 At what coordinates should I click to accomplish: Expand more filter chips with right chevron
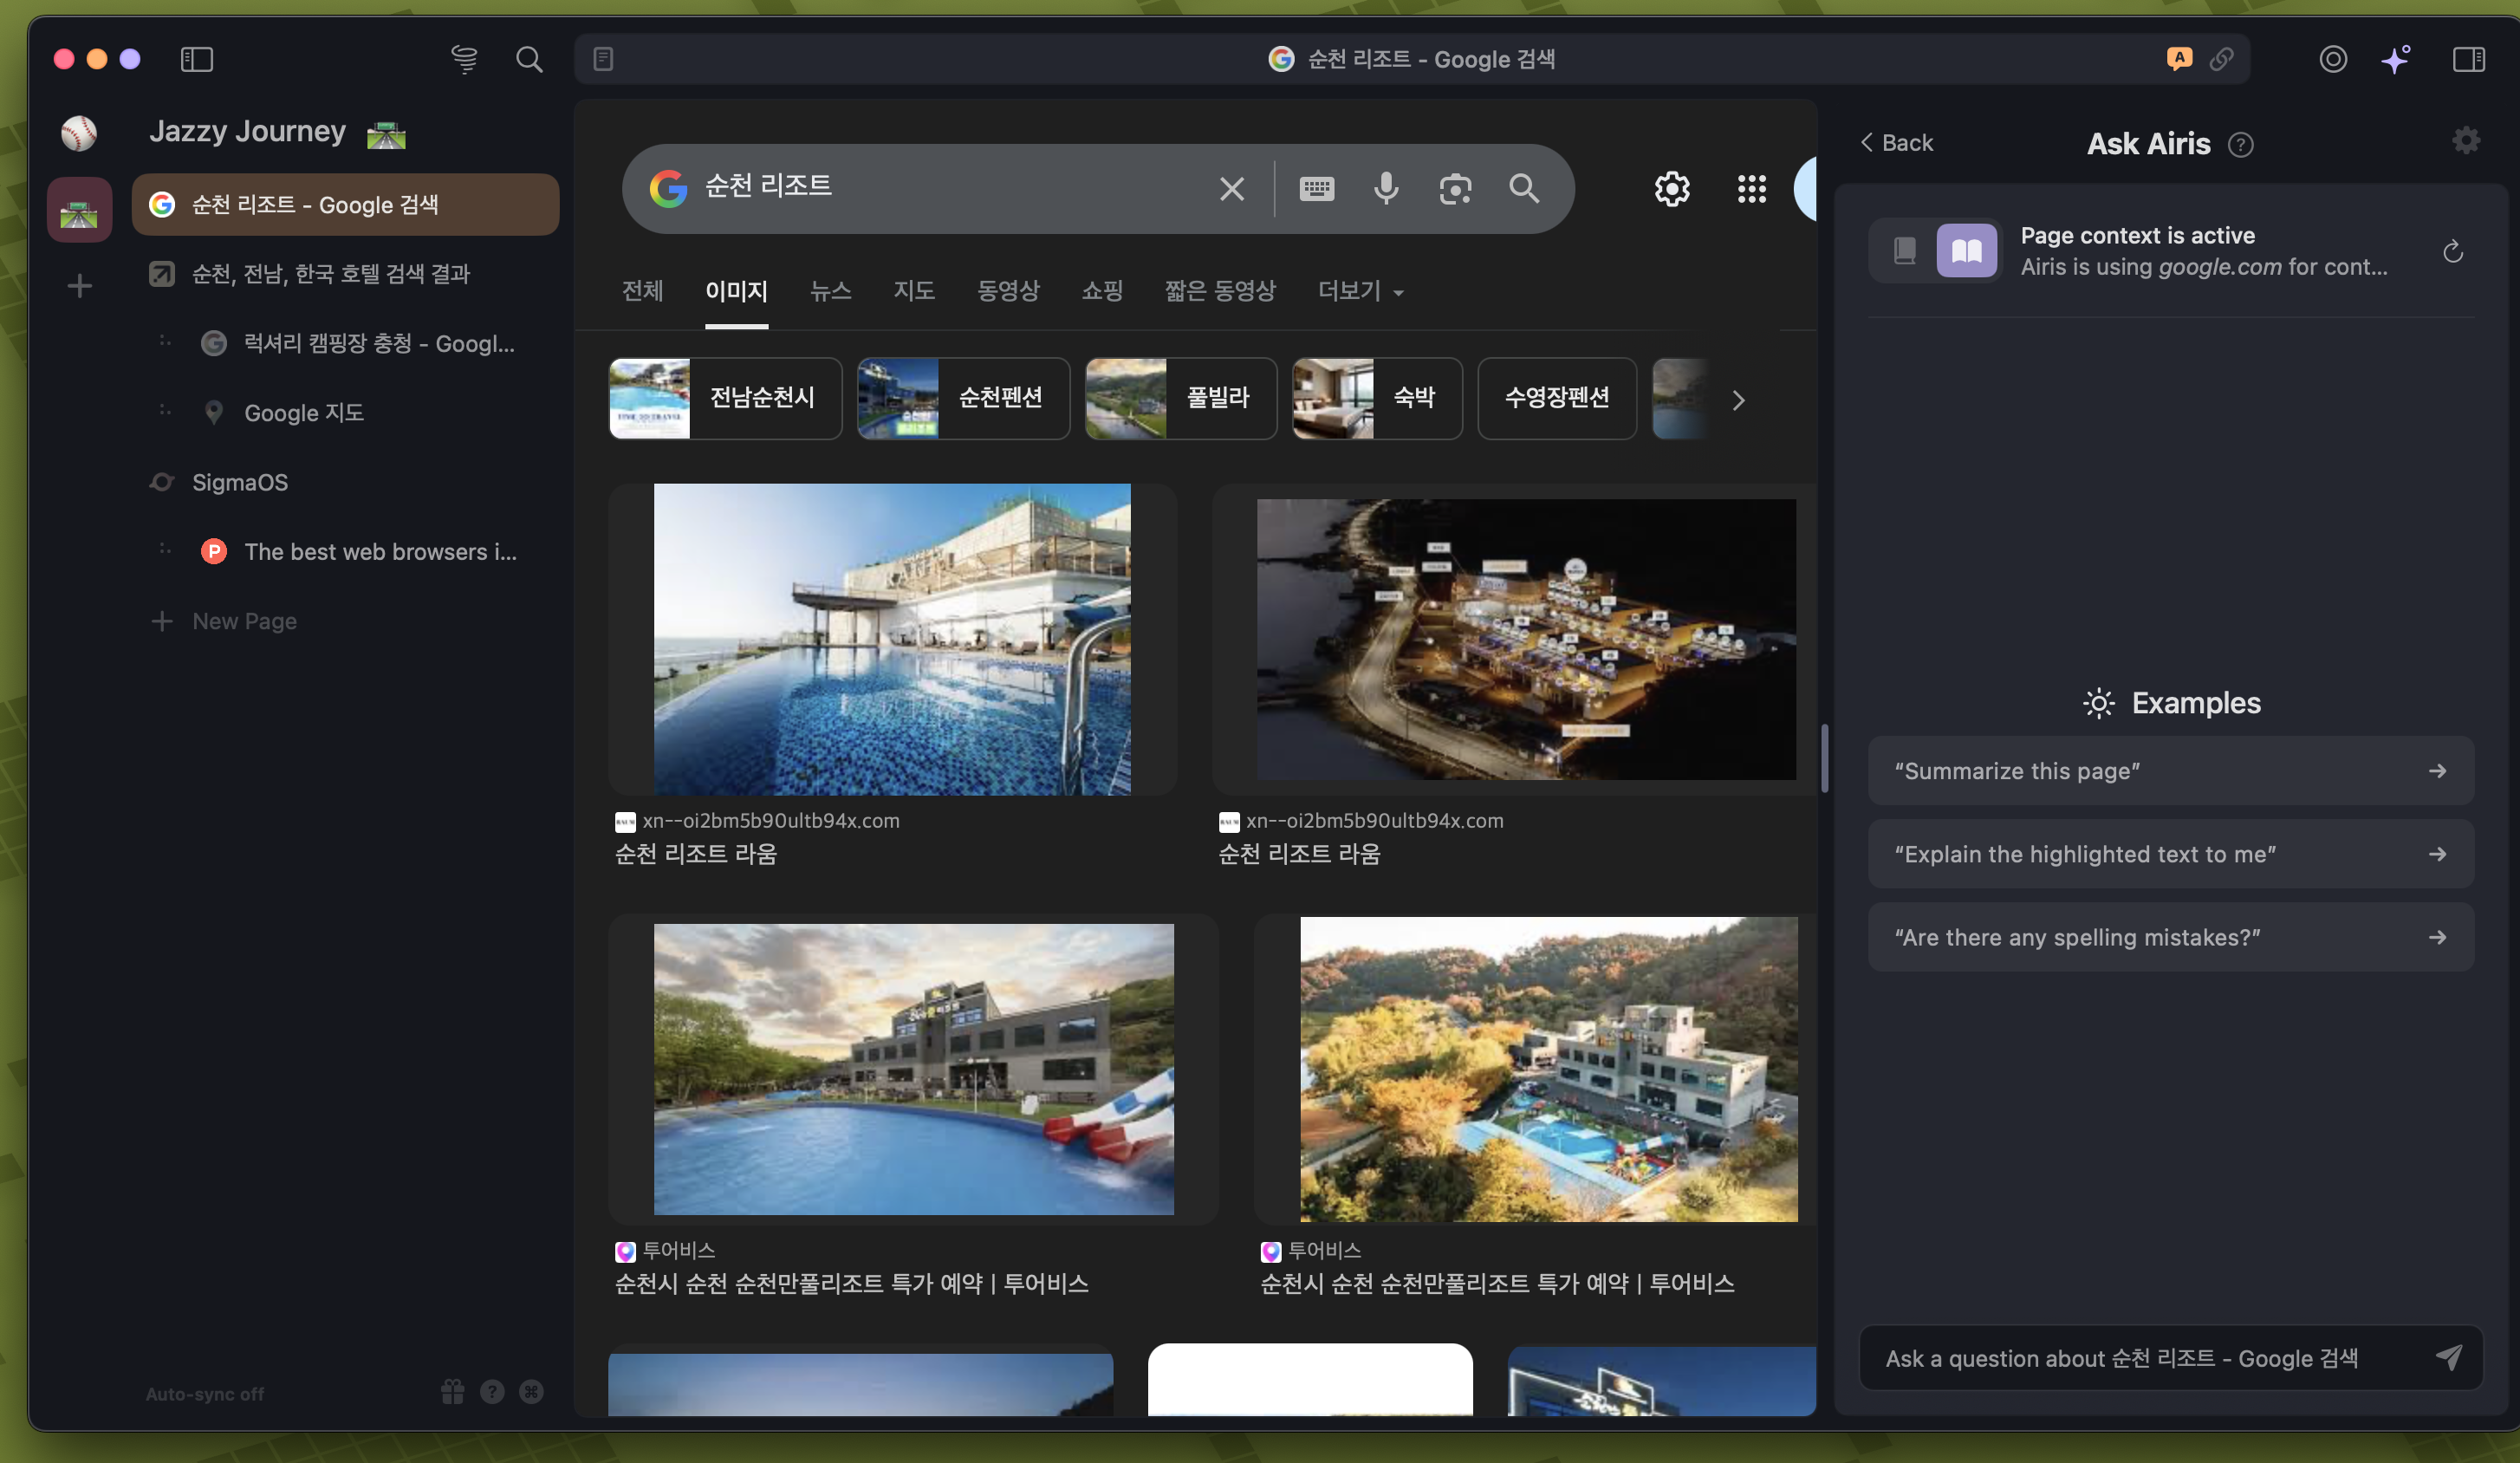click(x=1738, y=400)
